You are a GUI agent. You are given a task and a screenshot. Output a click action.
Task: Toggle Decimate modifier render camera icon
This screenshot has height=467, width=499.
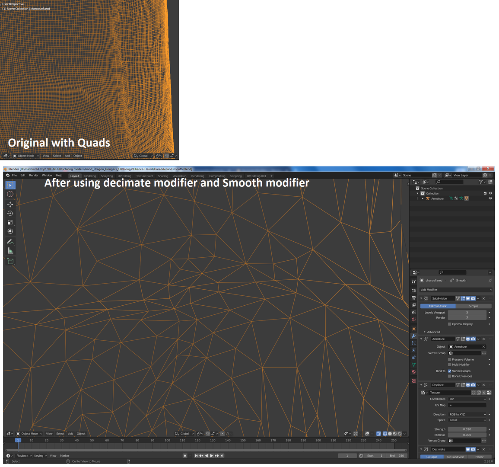click(473, 449)
